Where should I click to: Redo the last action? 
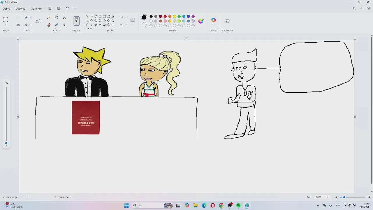click(75, 8)
